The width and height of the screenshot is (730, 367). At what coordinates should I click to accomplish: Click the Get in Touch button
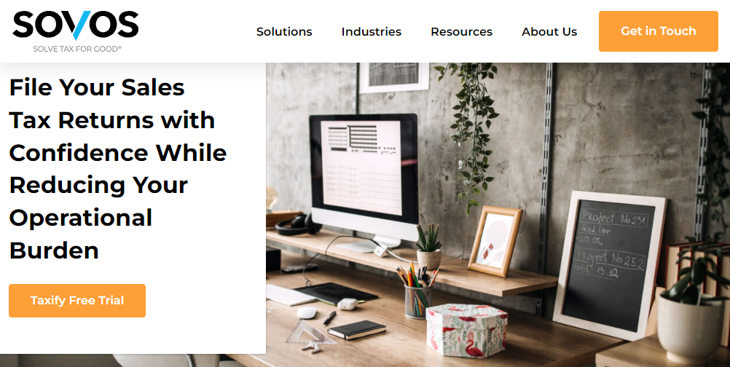659,31
